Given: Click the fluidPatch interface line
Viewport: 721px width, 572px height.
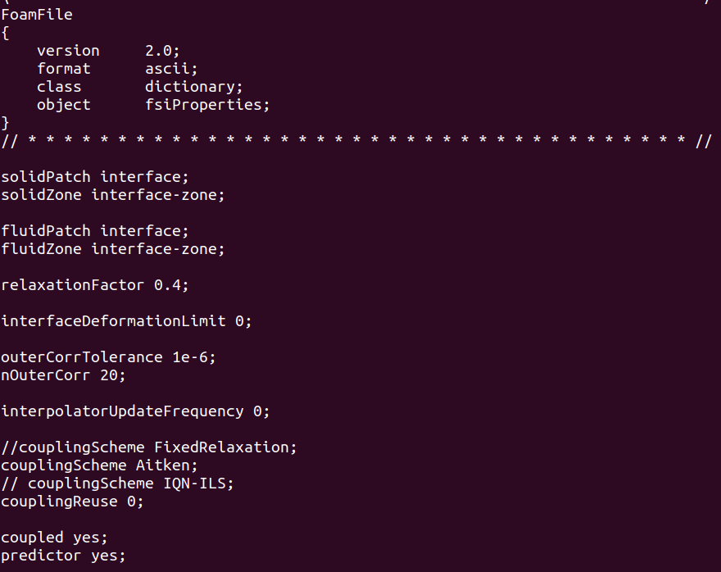Looking at the screenshot, I should click(x=94, y=231).
